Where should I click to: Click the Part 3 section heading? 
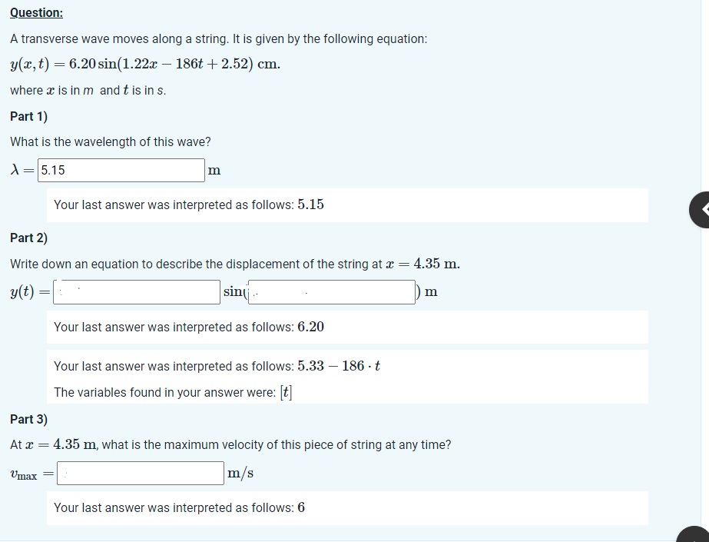[x=28, y=418]
